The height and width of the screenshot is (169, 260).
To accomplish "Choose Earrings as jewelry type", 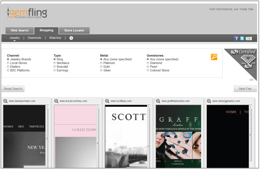I will 54,70.
